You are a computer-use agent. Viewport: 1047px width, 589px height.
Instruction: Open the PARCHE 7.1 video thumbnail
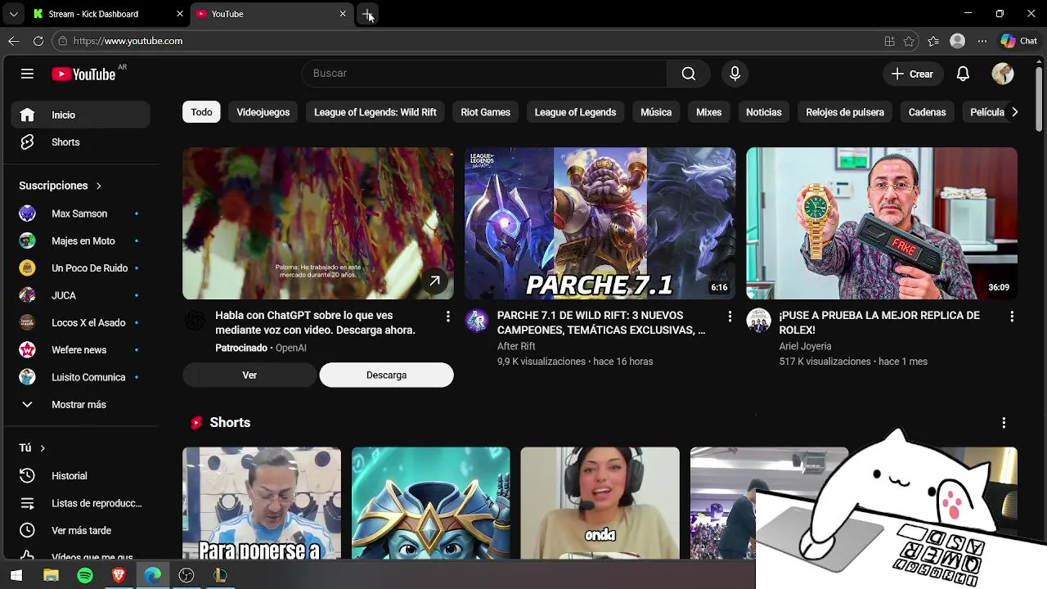600,223
